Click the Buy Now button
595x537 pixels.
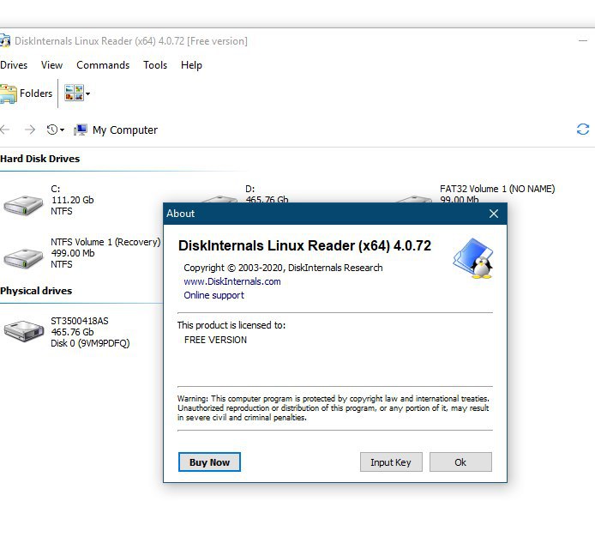coord(209,462)
